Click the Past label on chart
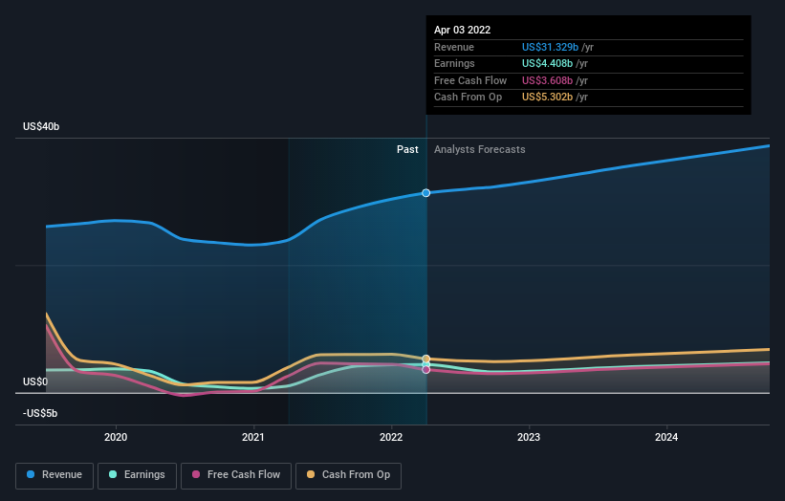 pyautogui.click(x=407, y=149)
